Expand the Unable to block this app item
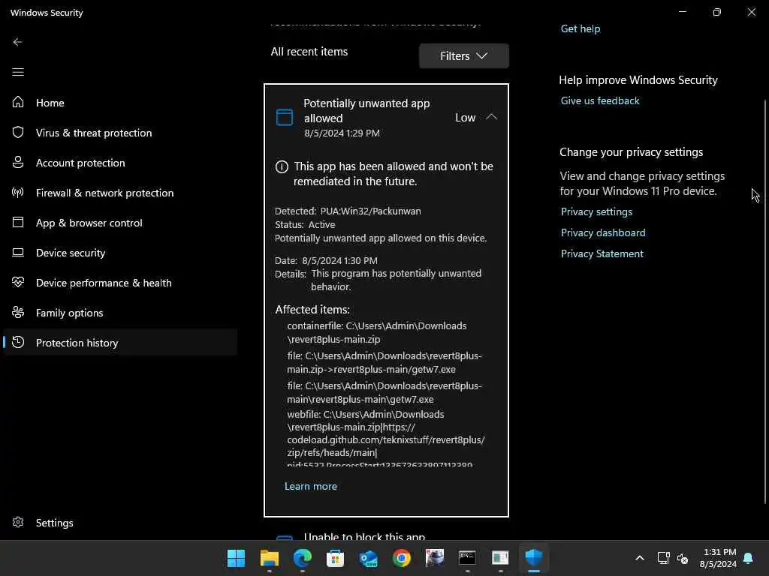Viewport: 769px width, 576px height. point(386,535)
